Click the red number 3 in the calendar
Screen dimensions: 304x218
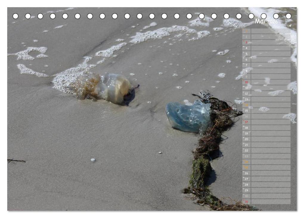tap(246, 42)
